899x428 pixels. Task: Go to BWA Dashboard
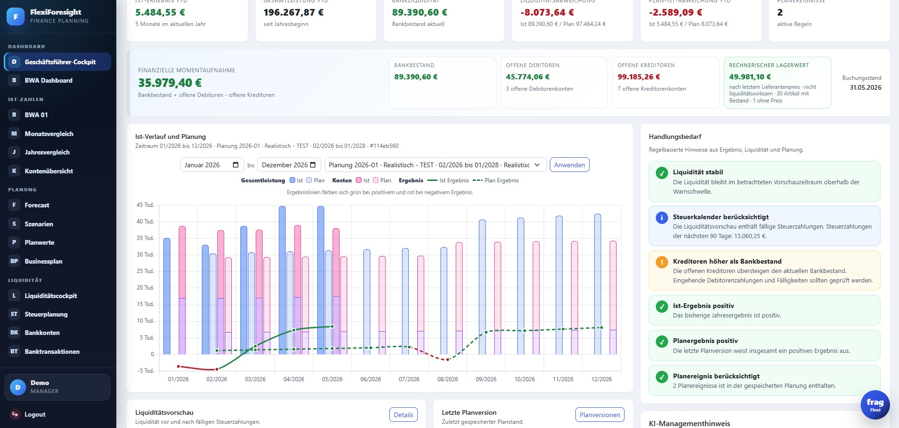pyautogui.click(x=58, y=80)
